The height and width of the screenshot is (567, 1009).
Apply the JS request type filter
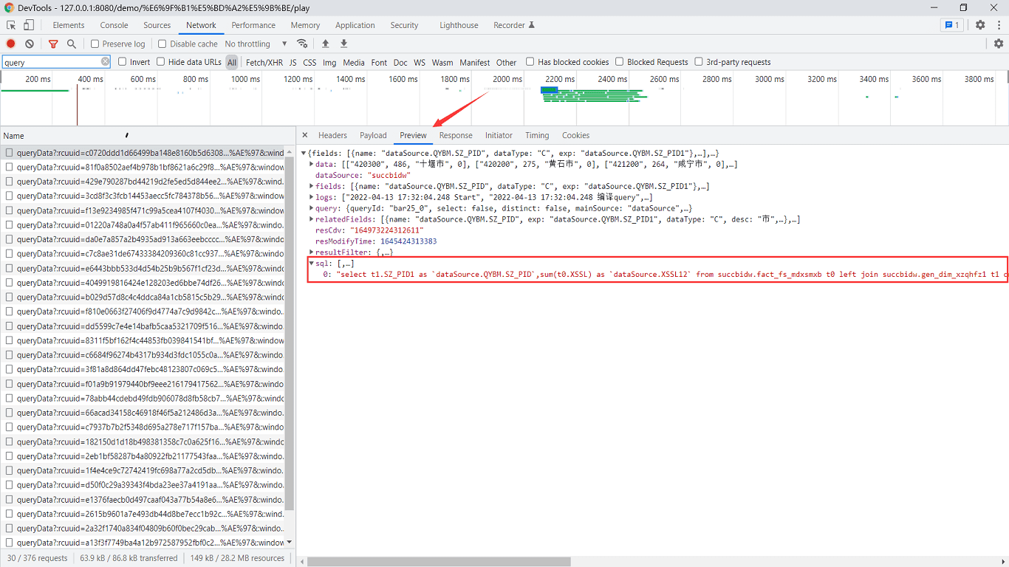(x=293, y=62)
